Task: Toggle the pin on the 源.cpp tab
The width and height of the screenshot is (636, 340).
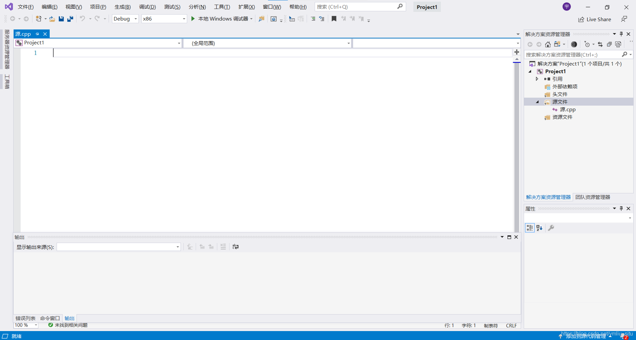Action: [x=37, y=34]
